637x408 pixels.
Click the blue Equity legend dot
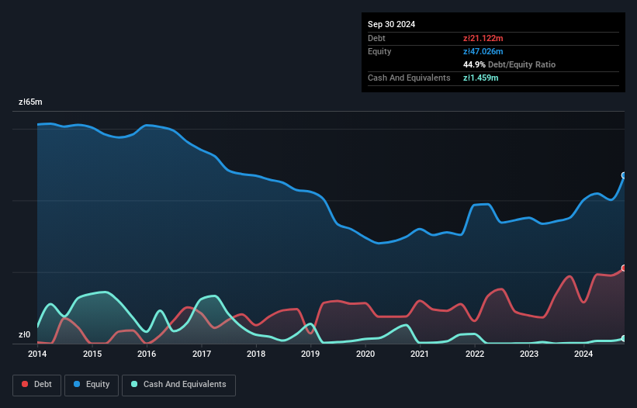coord(77,384)
